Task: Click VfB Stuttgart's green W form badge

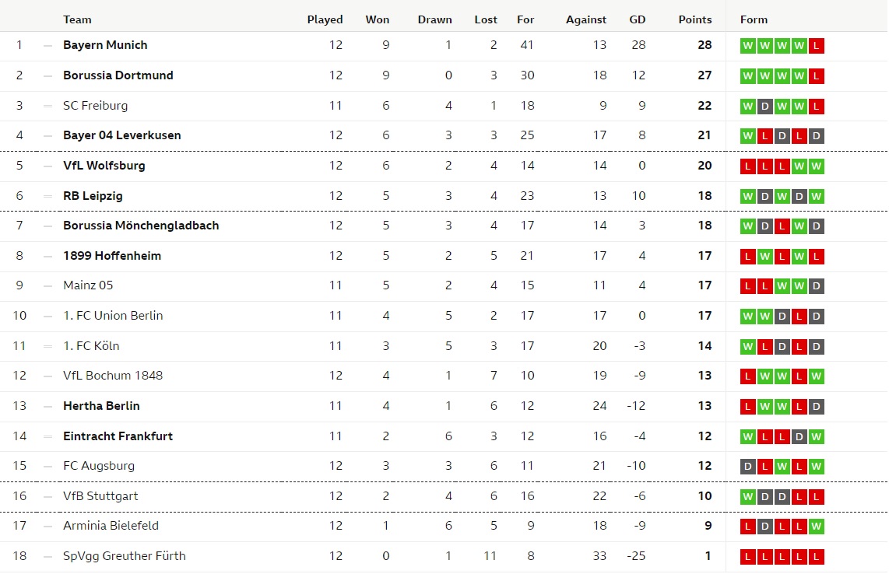Action: [x=748, y=497]
